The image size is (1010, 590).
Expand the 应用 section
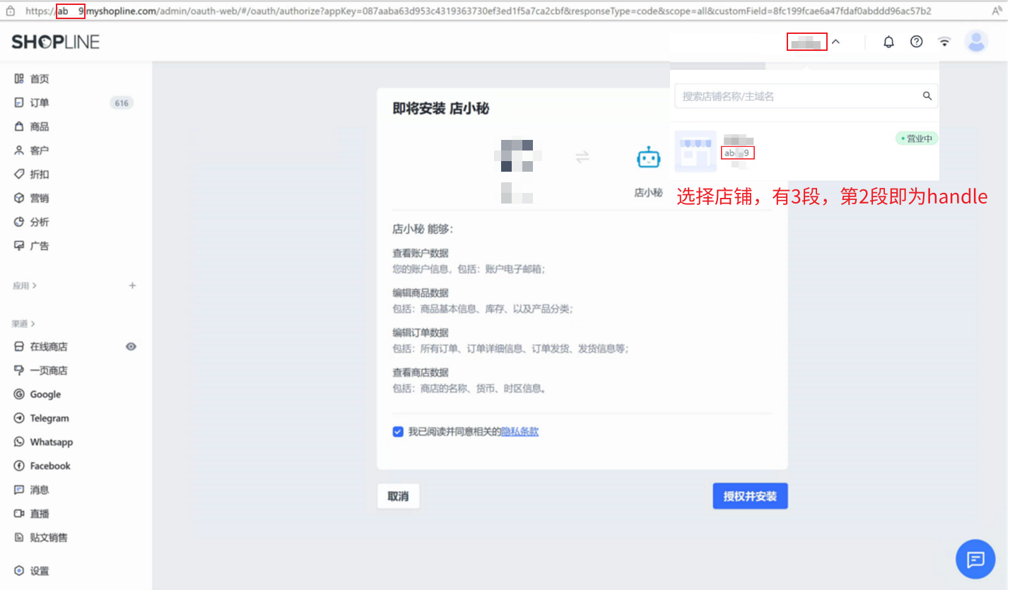tap(25, 285)
